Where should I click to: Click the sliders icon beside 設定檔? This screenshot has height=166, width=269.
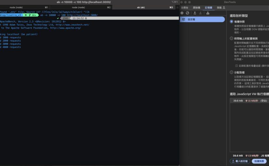coord(183,20)
